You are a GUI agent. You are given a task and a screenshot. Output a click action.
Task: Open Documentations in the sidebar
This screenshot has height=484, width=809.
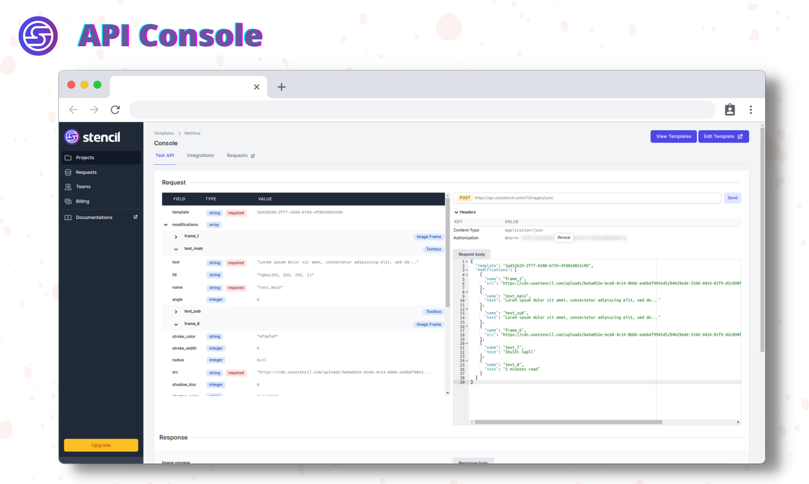101,217
